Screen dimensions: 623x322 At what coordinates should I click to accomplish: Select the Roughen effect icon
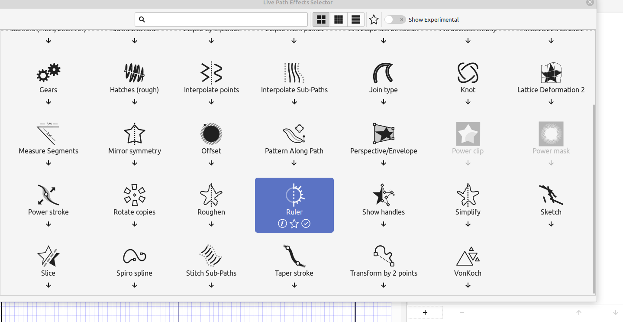click(x=211, y=195)
